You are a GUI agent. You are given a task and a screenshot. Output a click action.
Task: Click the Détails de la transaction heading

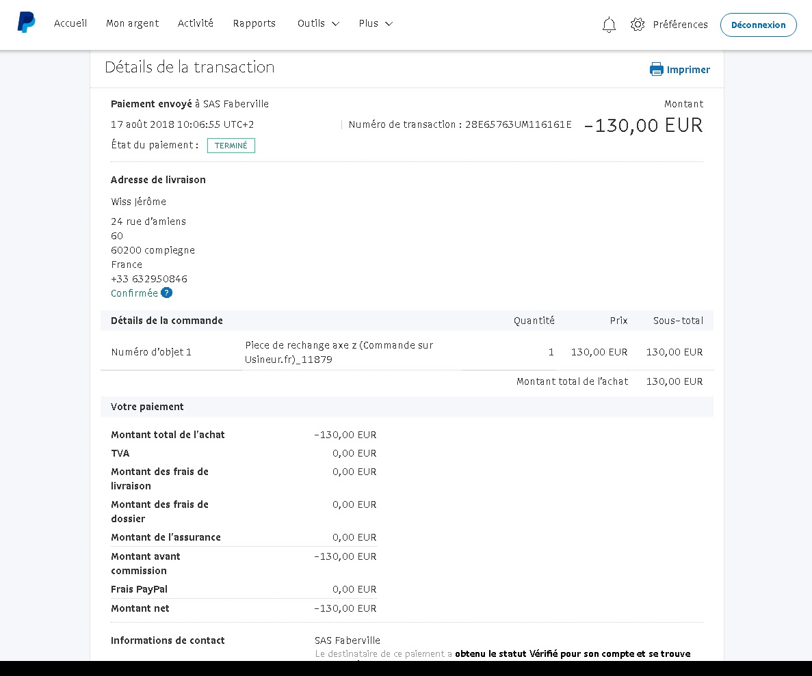pos(189,67)
